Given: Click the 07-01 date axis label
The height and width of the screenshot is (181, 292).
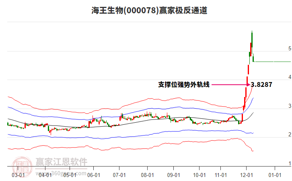Looking at the screenshot, I should (119, 175).
